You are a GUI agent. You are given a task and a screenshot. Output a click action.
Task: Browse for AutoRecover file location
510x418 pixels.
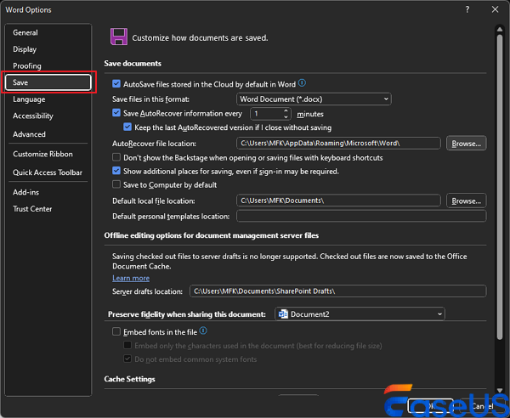[x=467, y=144]
